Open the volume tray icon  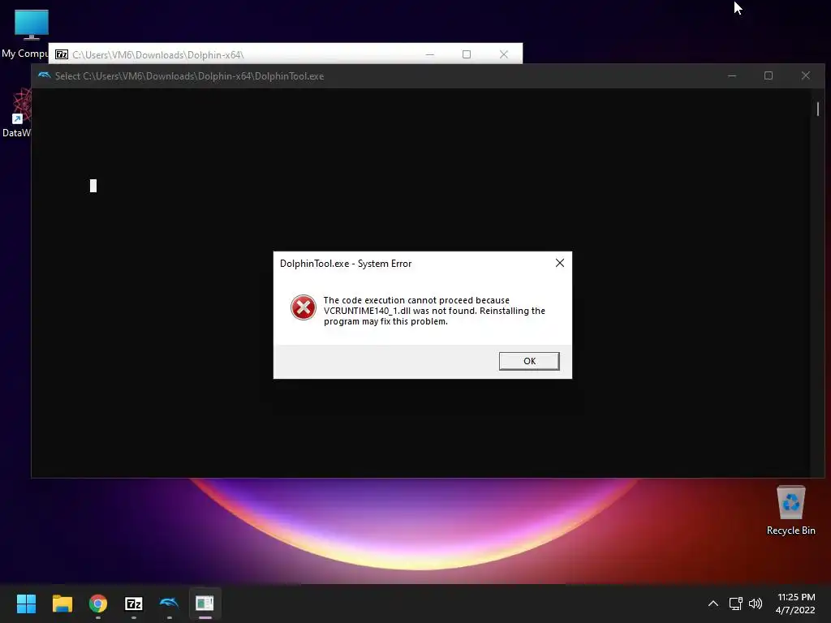(x=756, y=604)
